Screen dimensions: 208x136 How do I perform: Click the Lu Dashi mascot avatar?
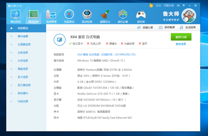tap(189, 16)
